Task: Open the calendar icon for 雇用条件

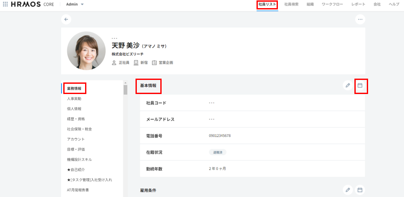Action: (360, 190)
